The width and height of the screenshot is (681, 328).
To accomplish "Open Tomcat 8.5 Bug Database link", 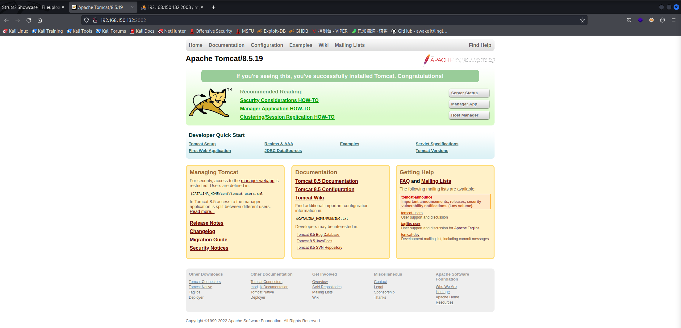I will [318, 235].
